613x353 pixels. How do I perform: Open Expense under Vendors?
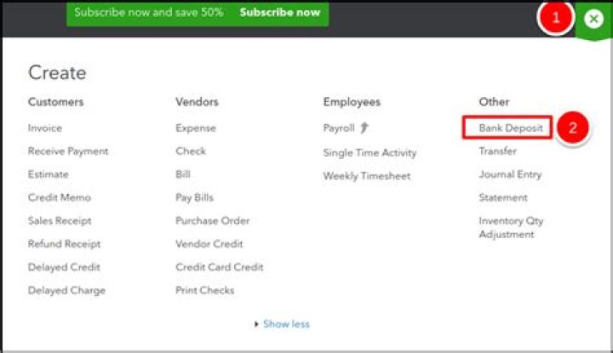[196, 128]
